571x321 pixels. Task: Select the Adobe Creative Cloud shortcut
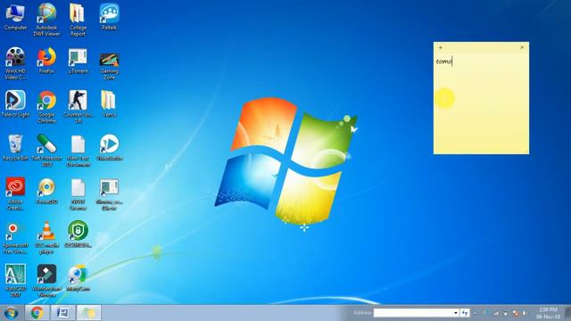point(15,193)
